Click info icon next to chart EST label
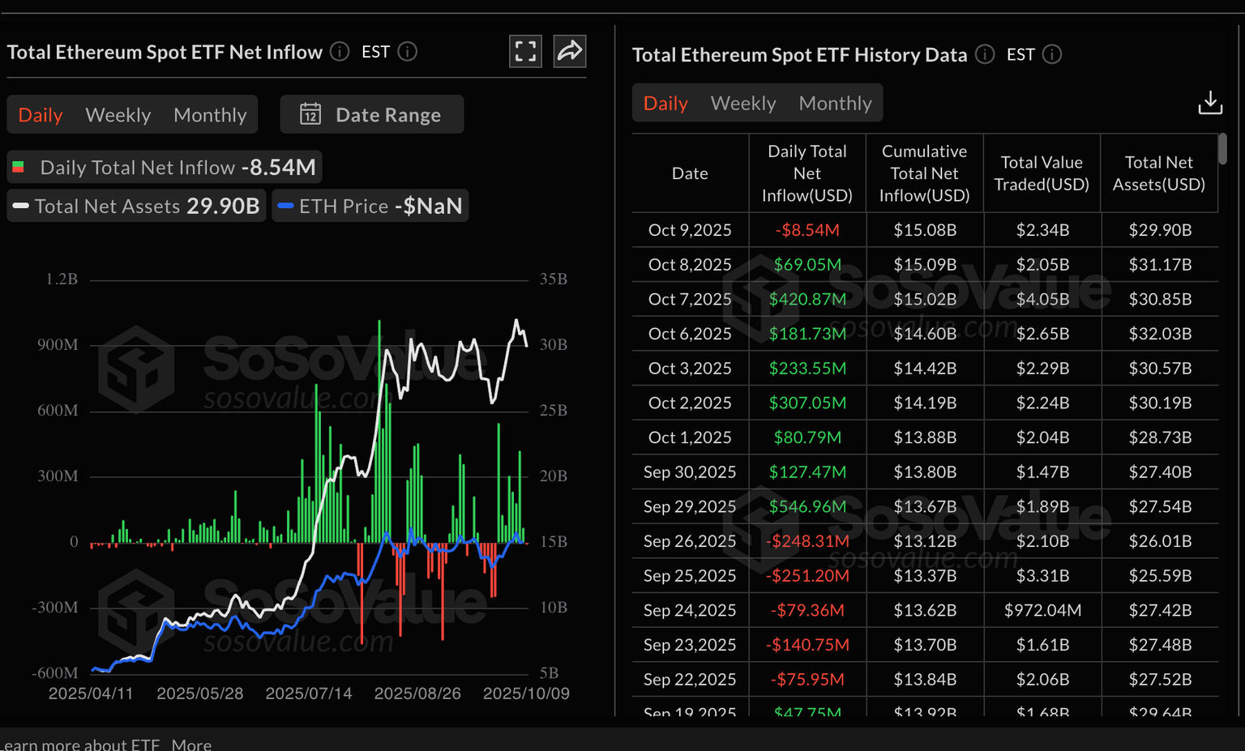The height and width of the screenshot is (751, 1245). click(408, 52)
